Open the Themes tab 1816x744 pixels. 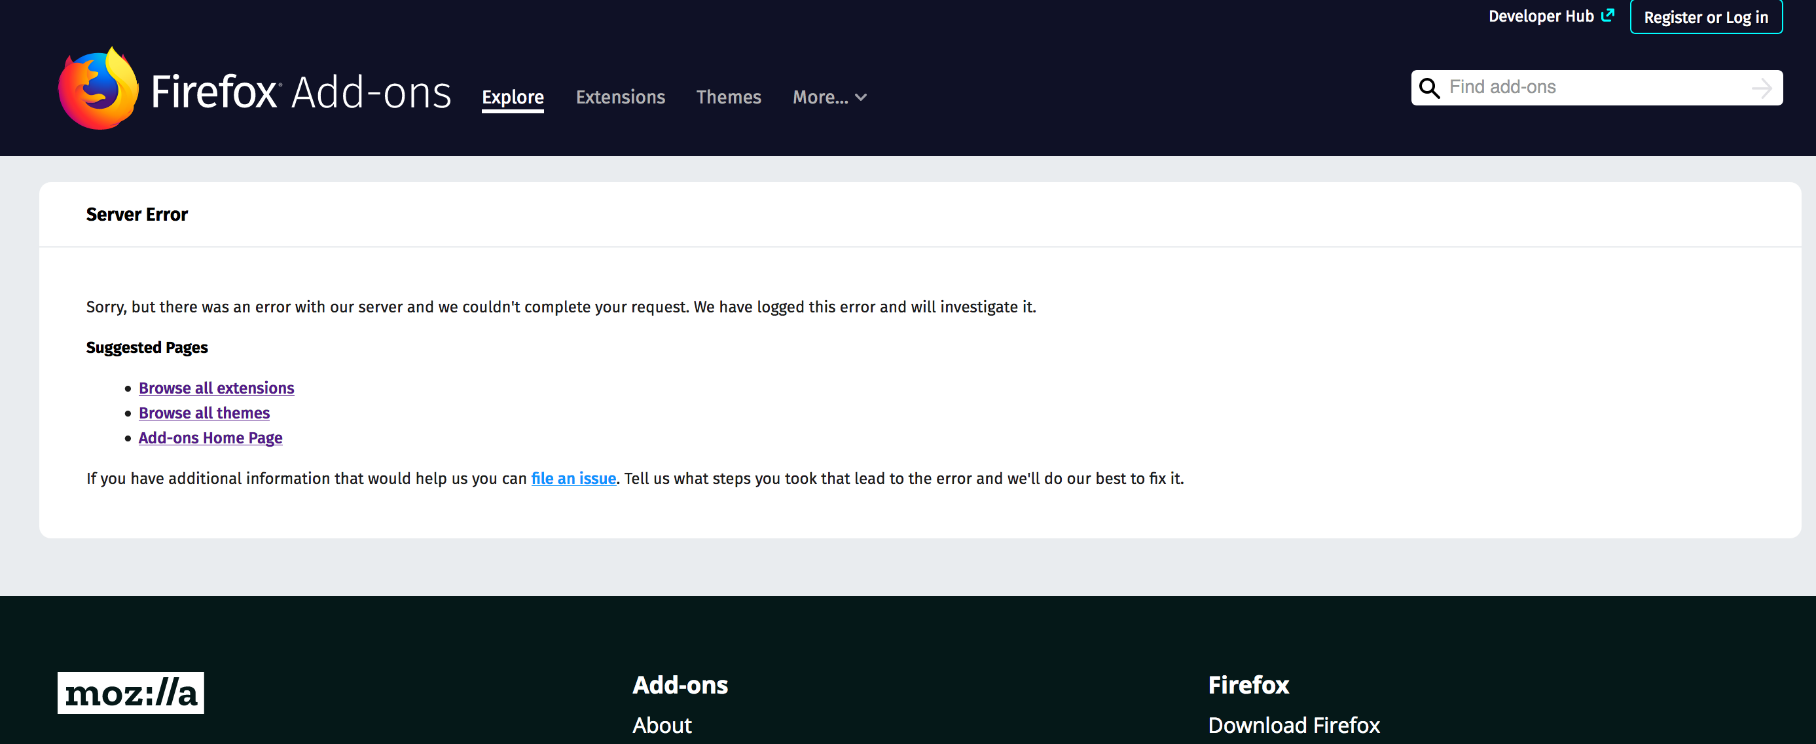[x=728, y=98]
